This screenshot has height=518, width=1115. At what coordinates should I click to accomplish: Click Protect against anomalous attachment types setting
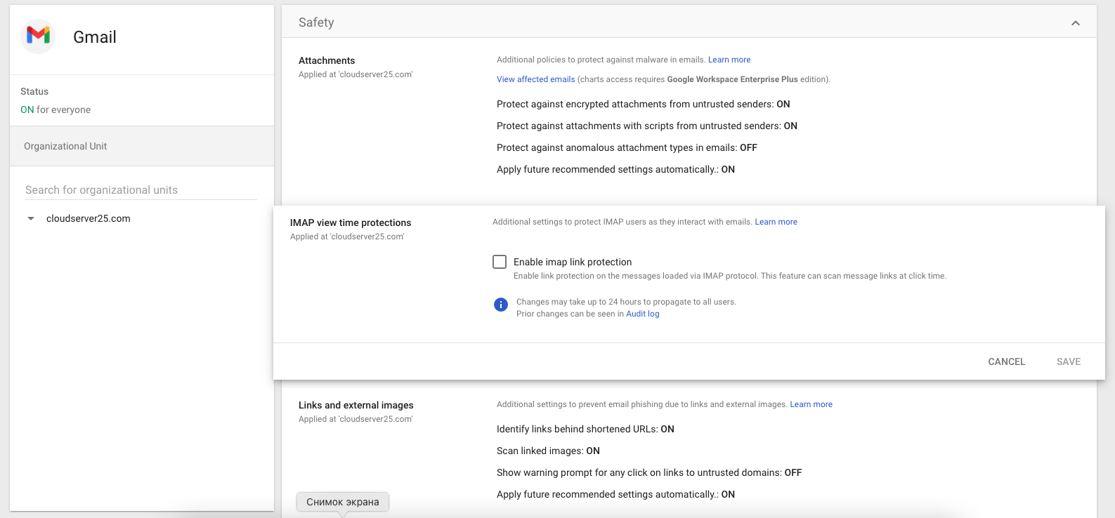coord(627,147)
